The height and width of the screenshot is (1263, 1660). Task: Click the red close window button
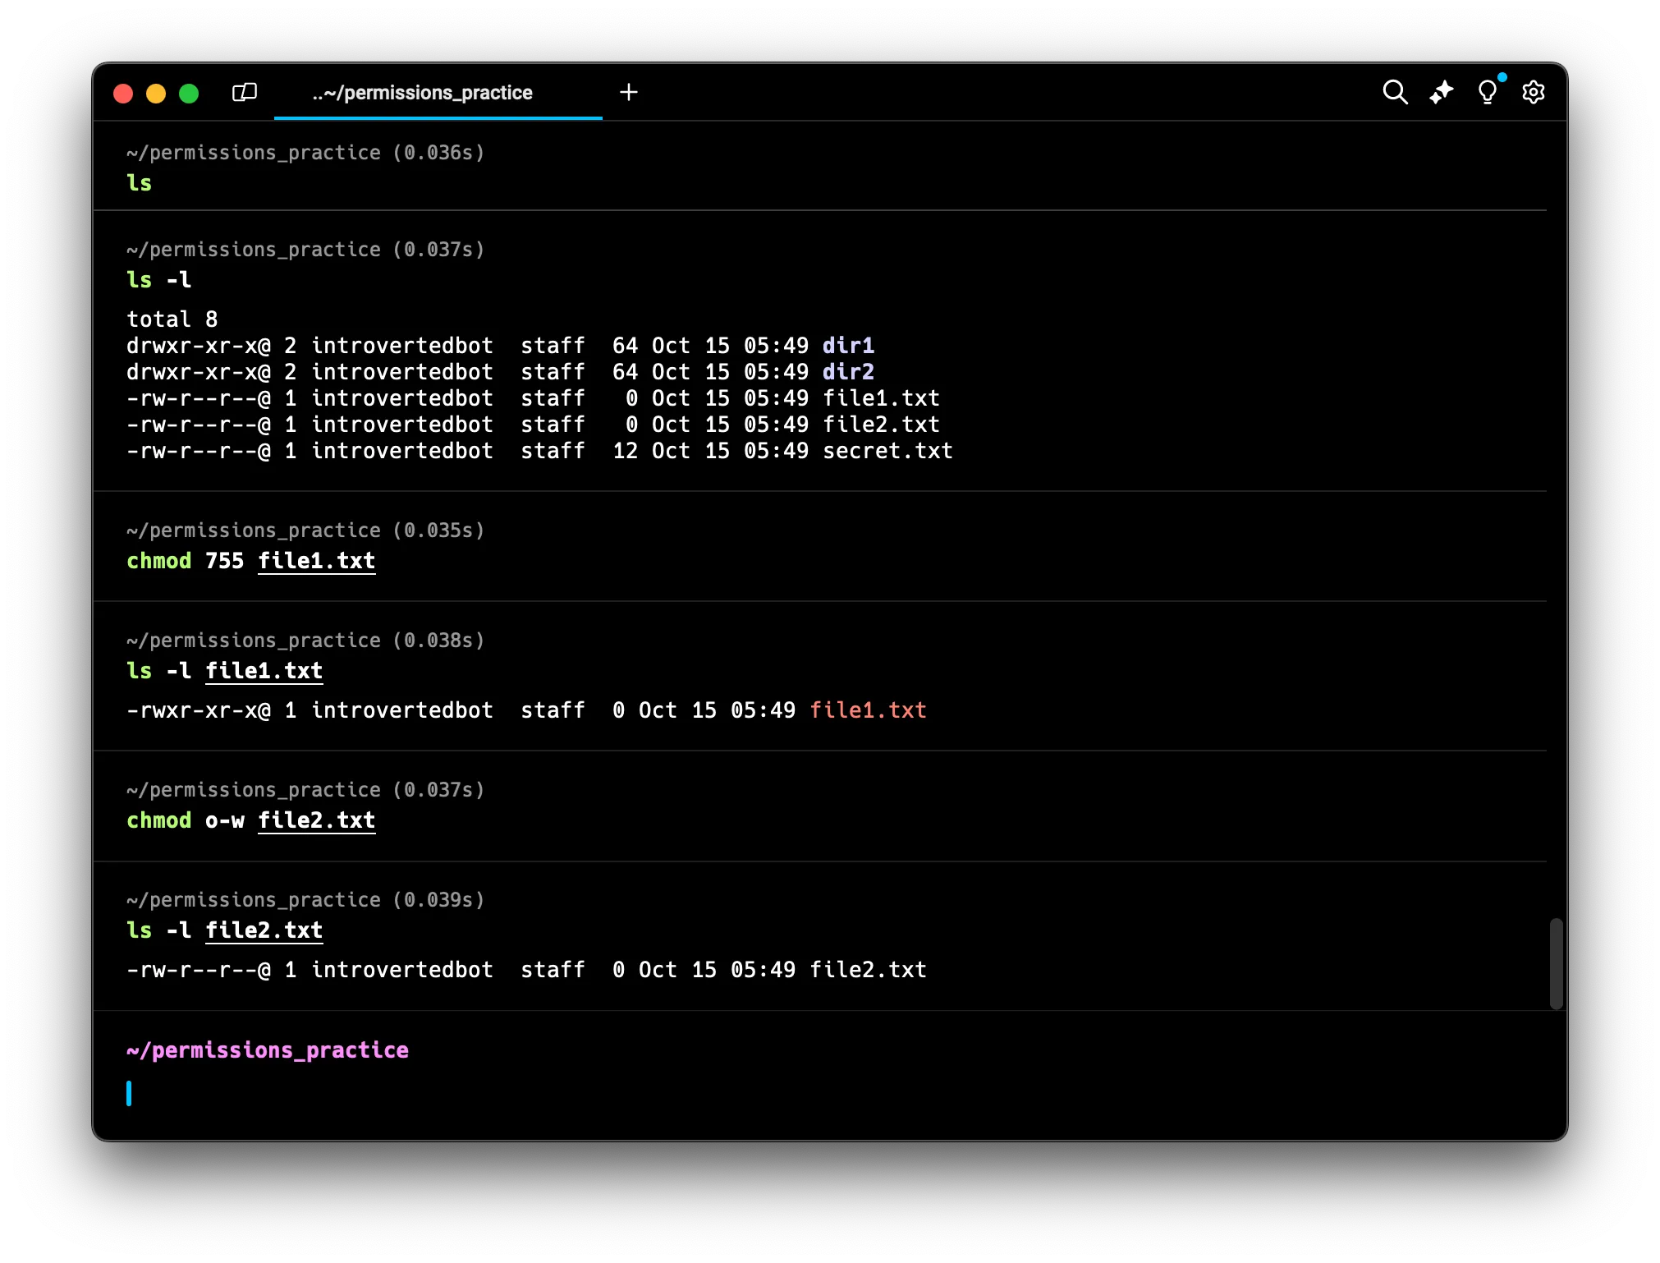[123, 94]
